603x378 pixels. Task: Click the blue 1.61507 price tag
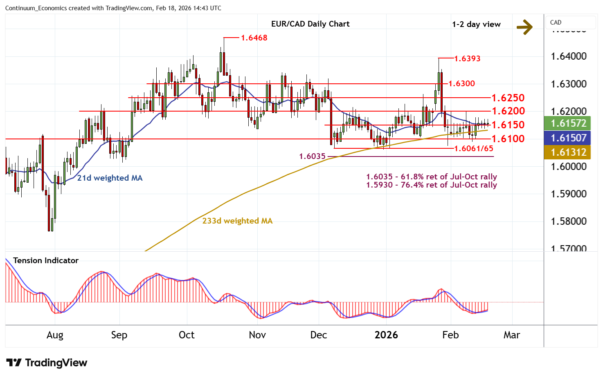point(568,138)
